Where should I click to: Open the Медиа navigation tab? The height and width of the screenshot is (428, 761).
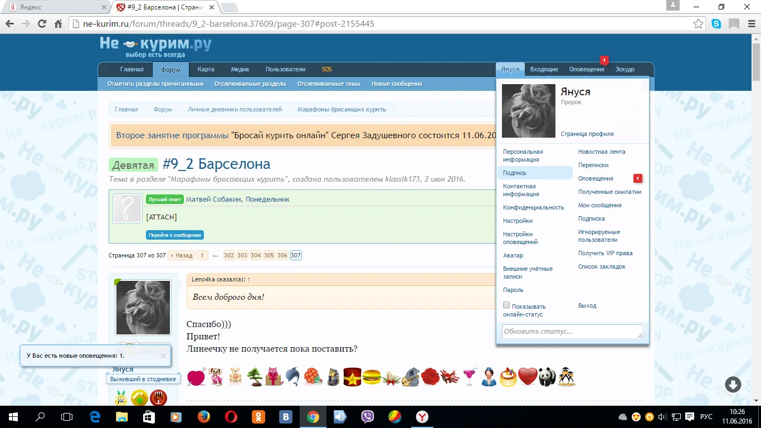[240, 70]
